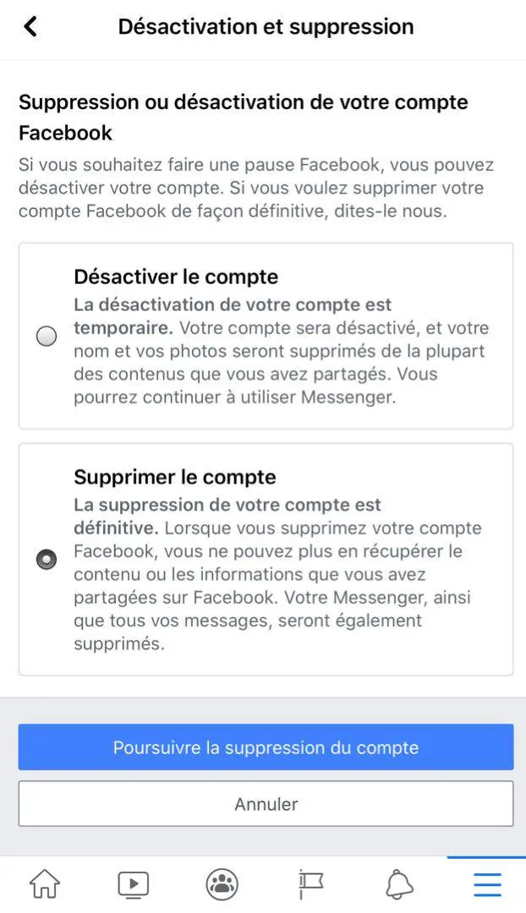This screenshot has height=913, width=526.
Task: Go back using the top-left arrow
Action: click(30, 27)
